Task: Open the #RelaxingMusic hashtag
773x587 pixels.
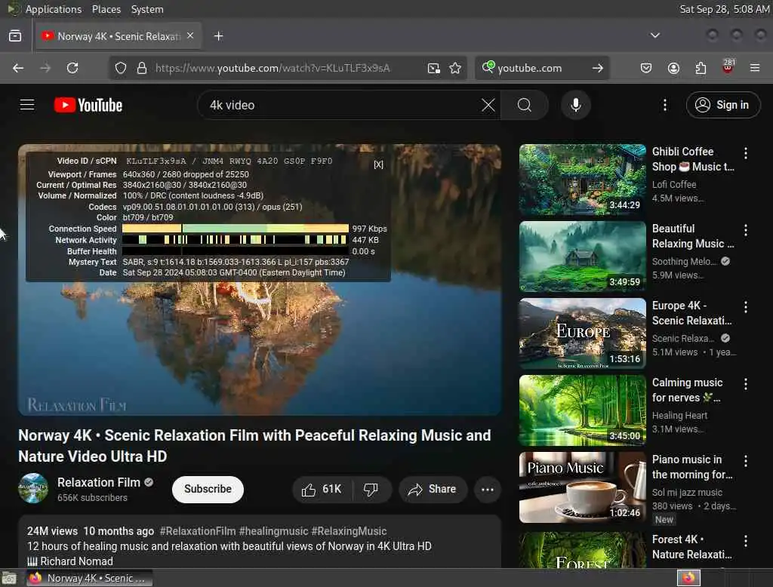Action: click(x=349, y=531)
